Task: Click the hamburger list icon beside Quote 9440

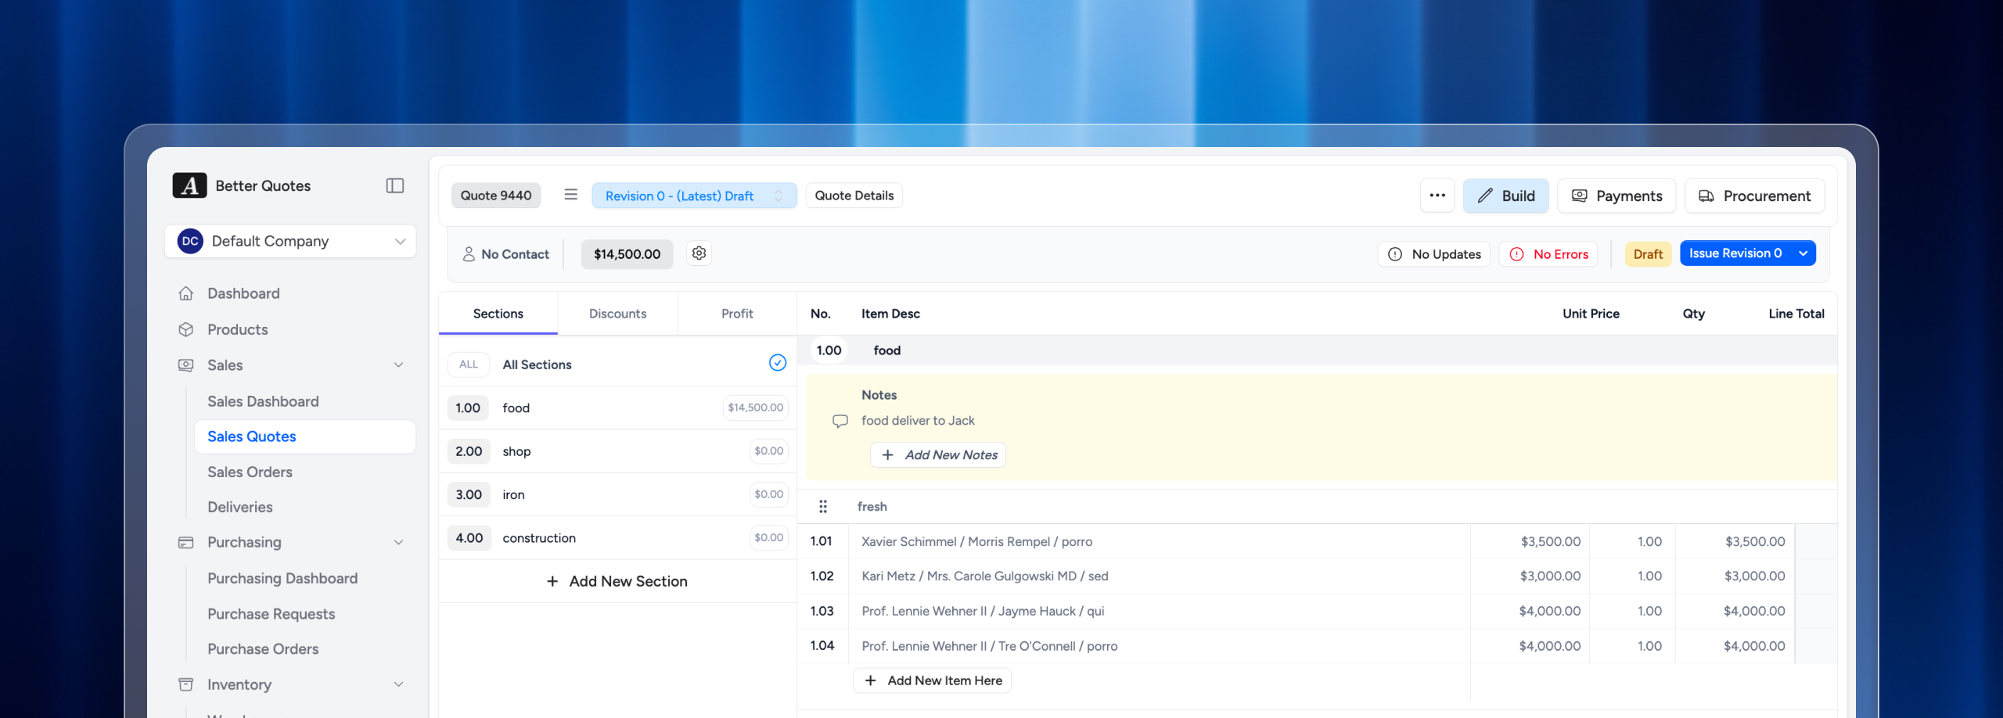Action: pyautogui.click(x=570, y=195)
